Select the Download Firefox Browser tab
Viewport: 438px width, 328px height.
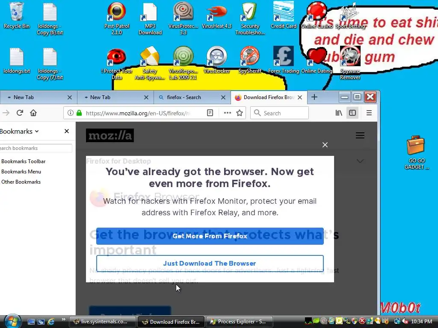click(269, 97)
